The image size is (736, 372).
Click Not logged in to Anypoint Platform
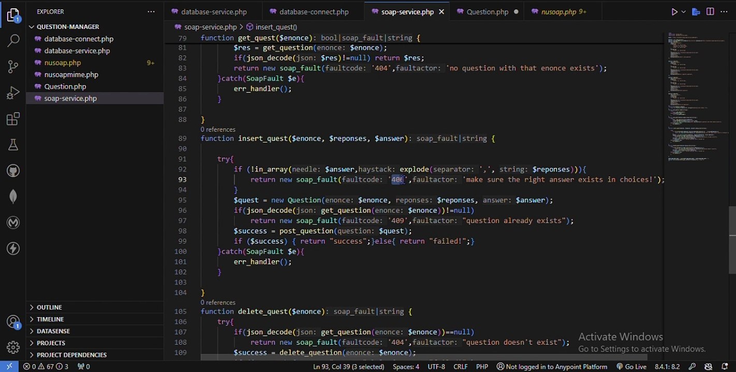[x=552, y=366]
